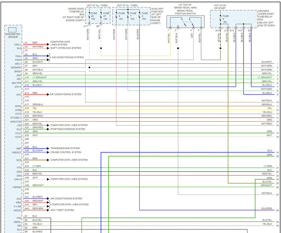Click the arrowhead after the A14 RED wire
The width and height of the screenshot is (281, 233).
tap(48, 95)
